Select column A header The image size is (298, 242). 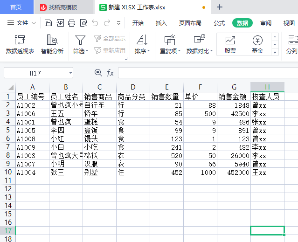tap(33, 87)
